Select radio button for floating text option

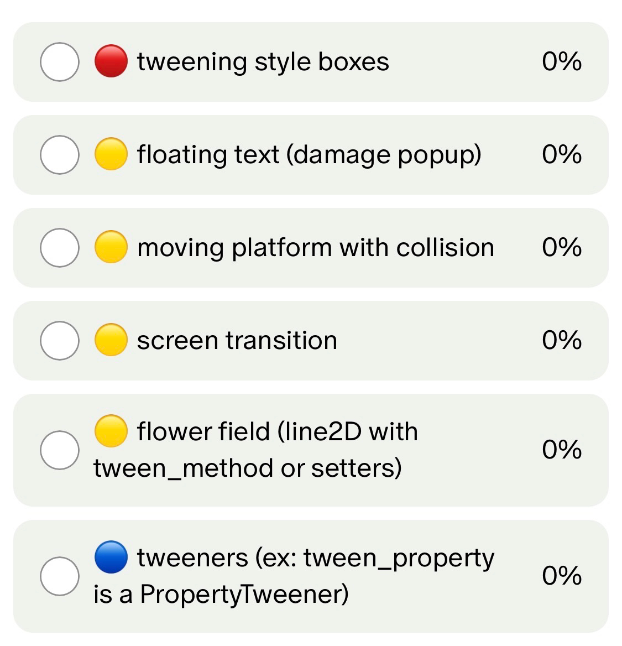point(60,155)
